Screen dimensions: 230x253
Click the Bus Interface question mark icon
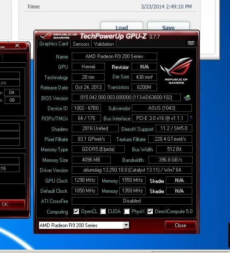pyautogui.click(x=191, y=118)
